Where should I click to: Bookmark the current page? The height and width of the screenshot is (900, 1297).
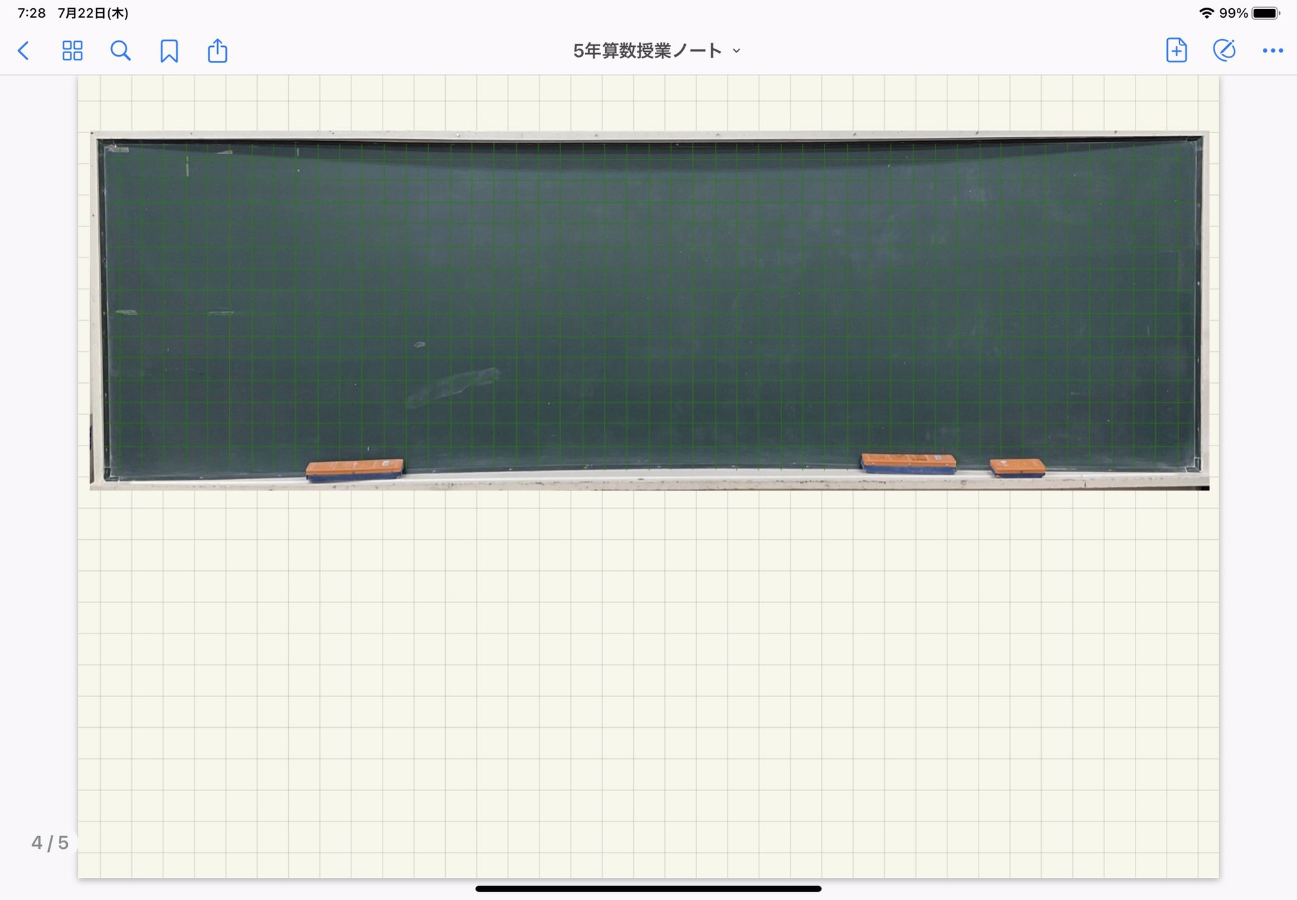pos(169,51)
